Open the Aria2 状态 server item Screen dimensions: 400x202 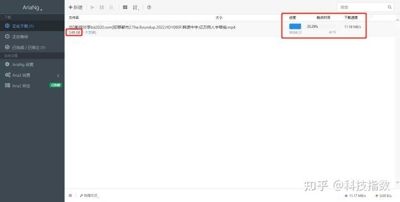pos(32,86)
